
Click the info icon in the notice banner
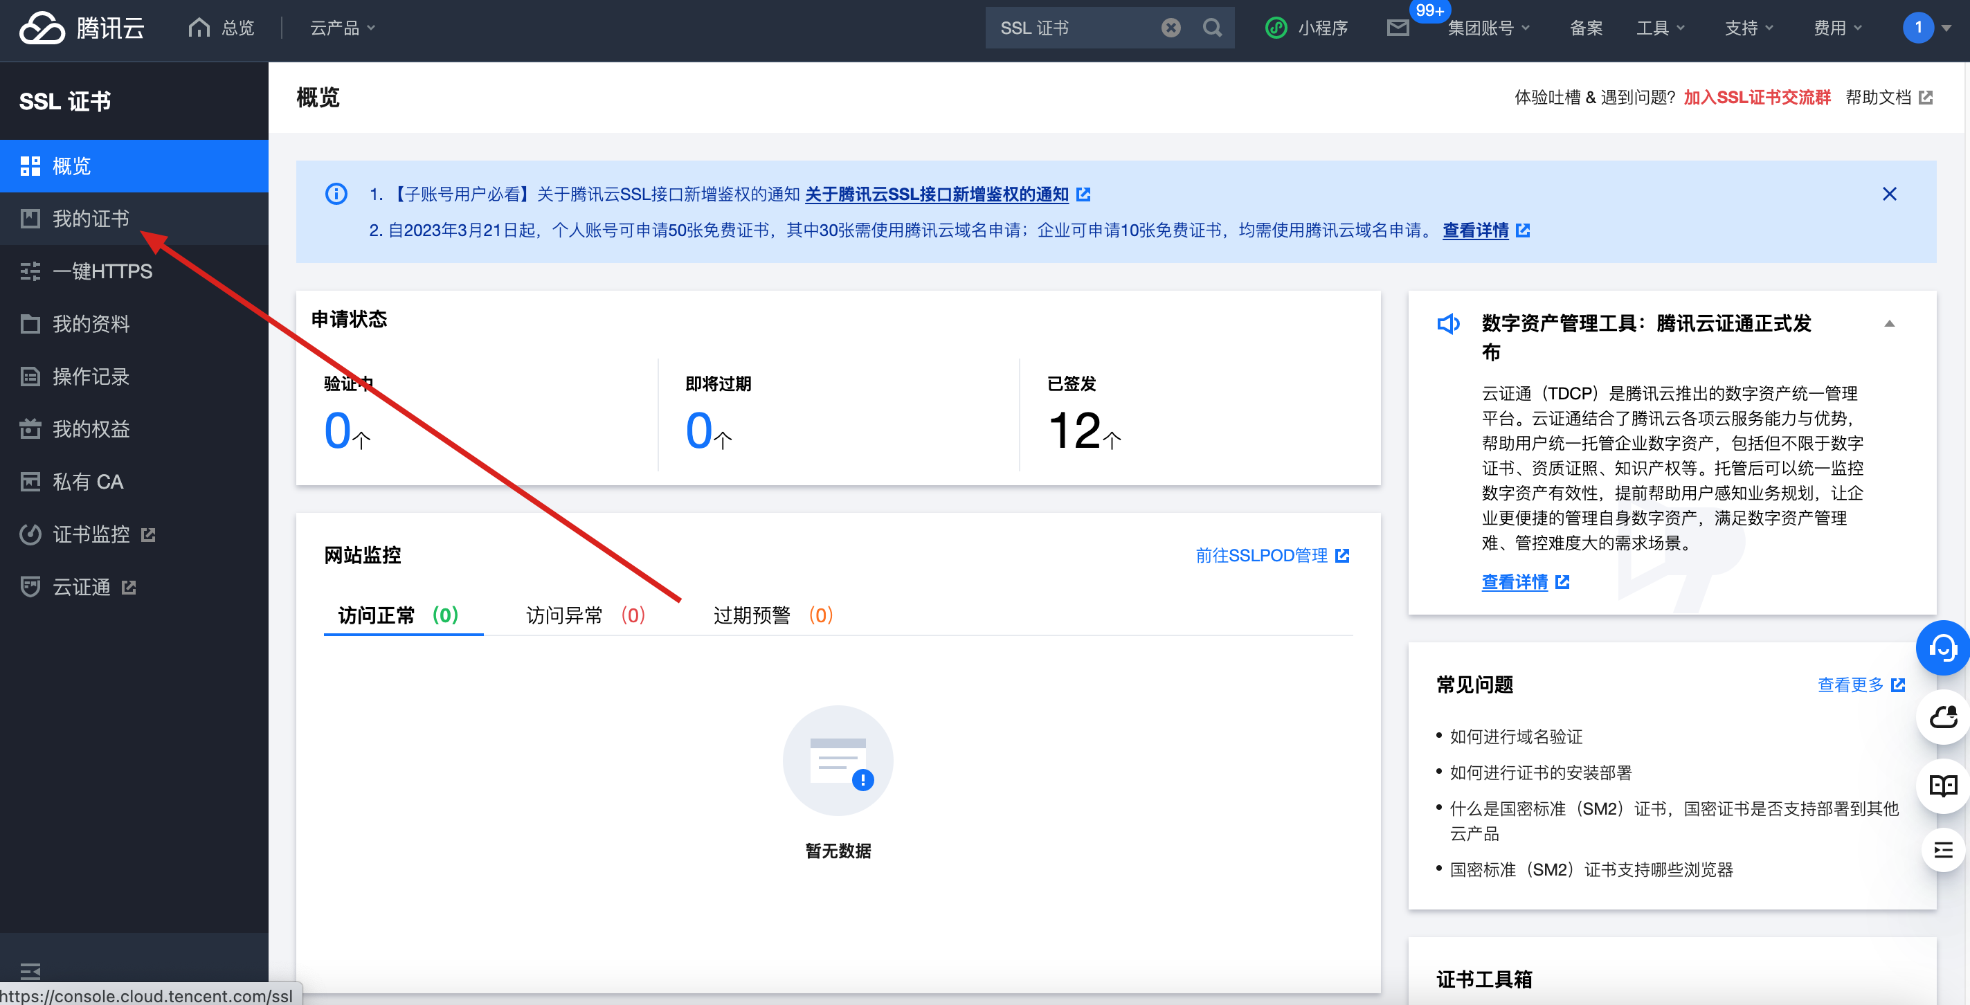tap(336, 194)
